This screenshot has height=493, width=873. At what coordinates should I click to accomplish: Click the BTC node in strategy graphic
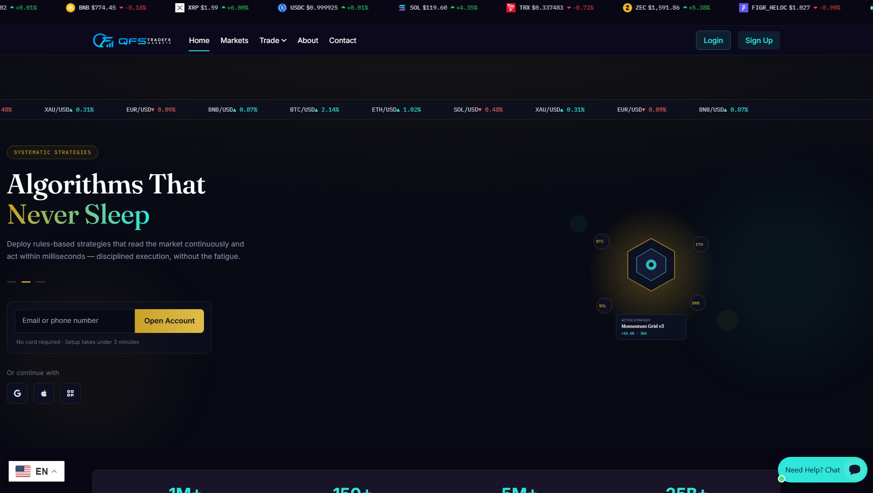(x=601, y=241)
